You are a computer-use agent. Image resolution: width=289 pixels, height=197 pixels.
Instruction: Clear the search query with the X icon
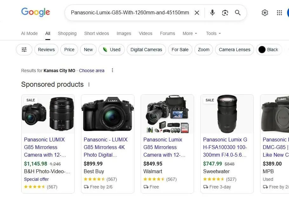[197, 13]
